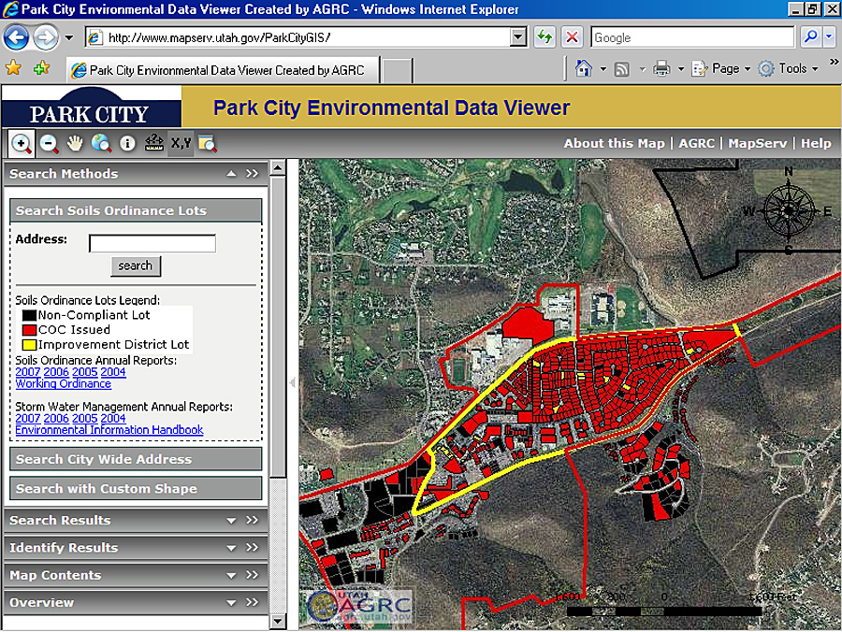The height and width of the screenshot is (632, 842).
Task: Stop loading with the red X button
Action: 573,37
